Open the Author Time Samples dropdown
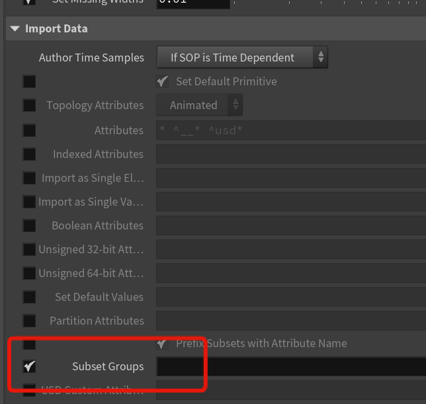The image size is (426, 404). [242, 58]
